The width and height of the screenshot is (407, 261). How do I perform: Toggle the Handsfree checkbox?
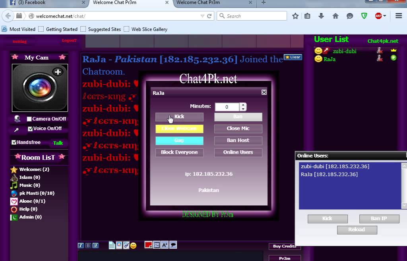pos(14,142)
